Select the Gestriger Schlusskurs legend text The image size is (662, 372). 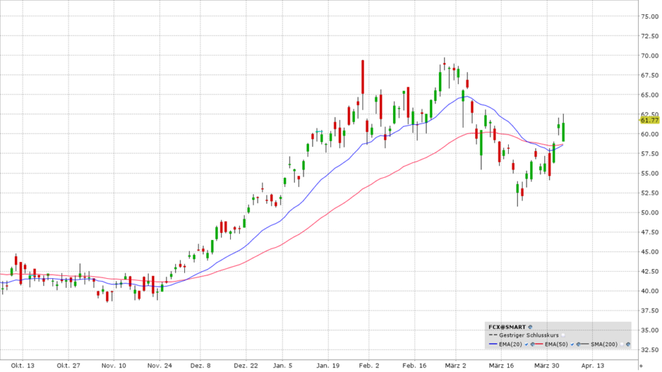point(529,335)
